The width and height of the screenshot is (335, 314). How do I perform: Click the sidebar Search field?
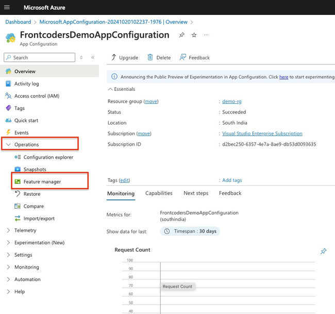[x=40, y=57]
